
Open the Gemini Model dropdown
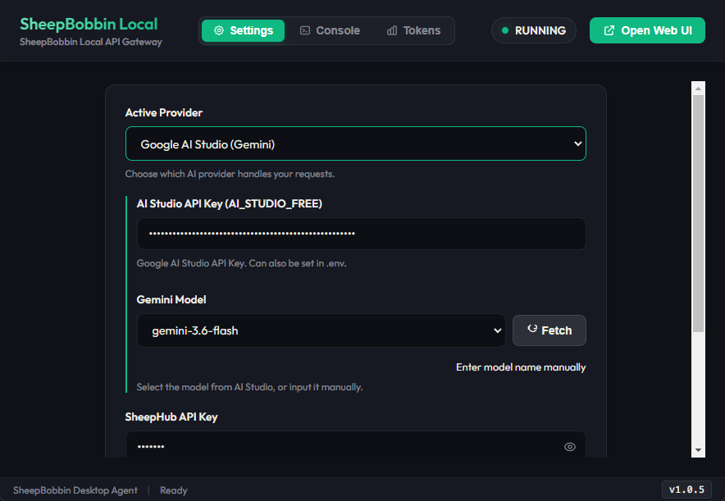click(321, 330)
